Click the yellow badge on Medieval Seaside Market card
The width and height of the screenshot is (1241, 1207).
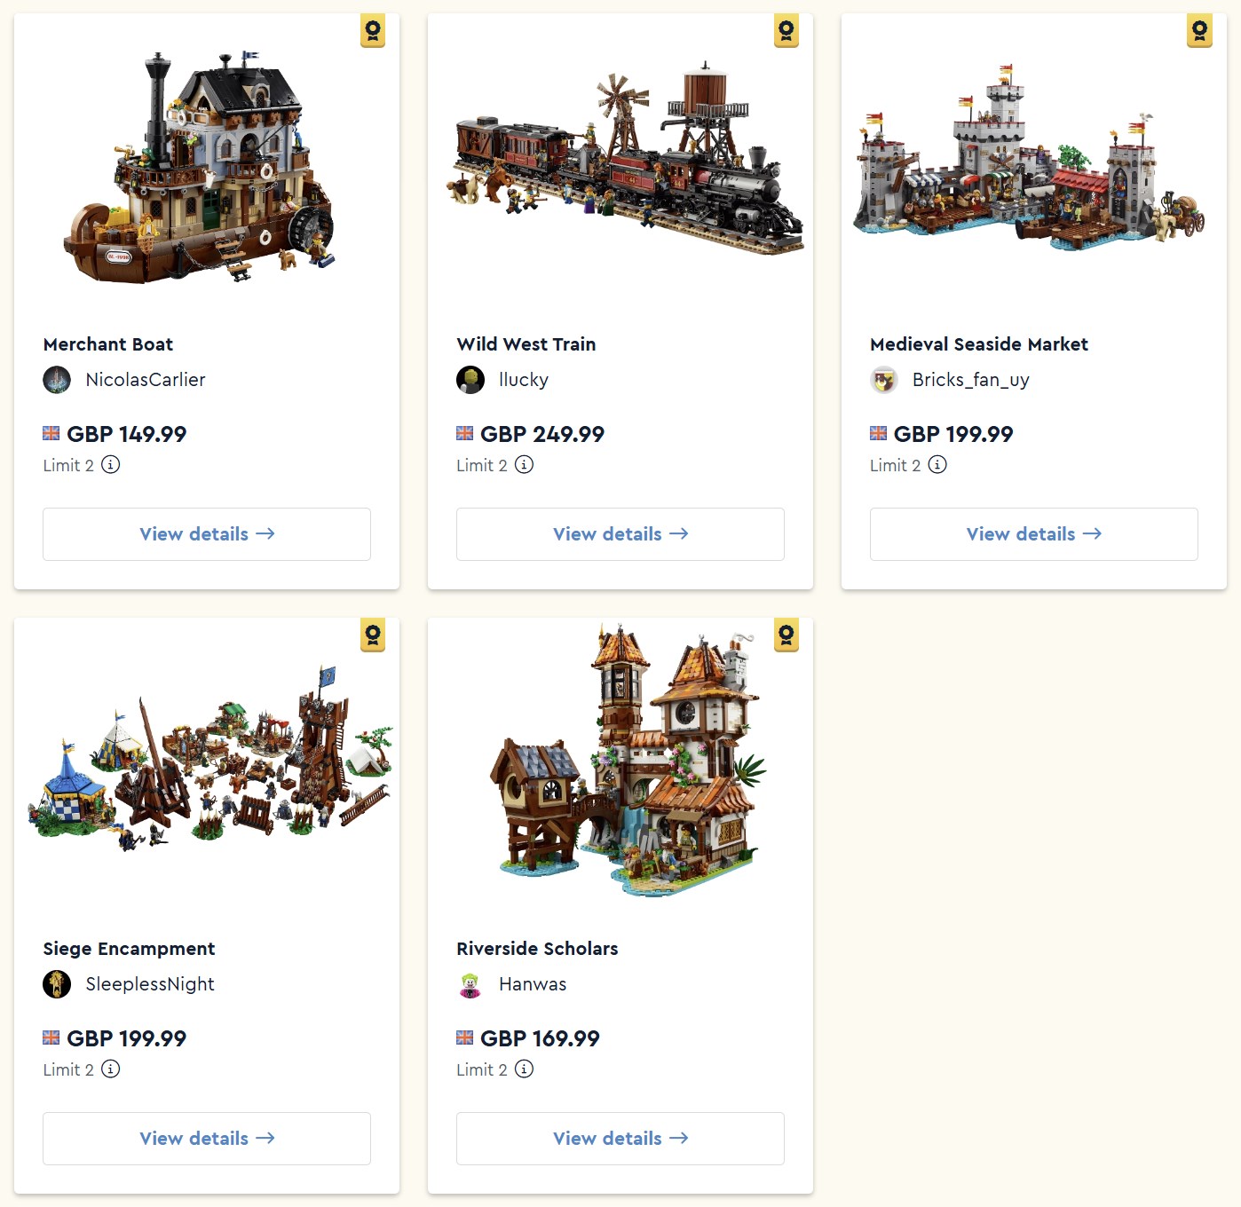coord(1199,31)
